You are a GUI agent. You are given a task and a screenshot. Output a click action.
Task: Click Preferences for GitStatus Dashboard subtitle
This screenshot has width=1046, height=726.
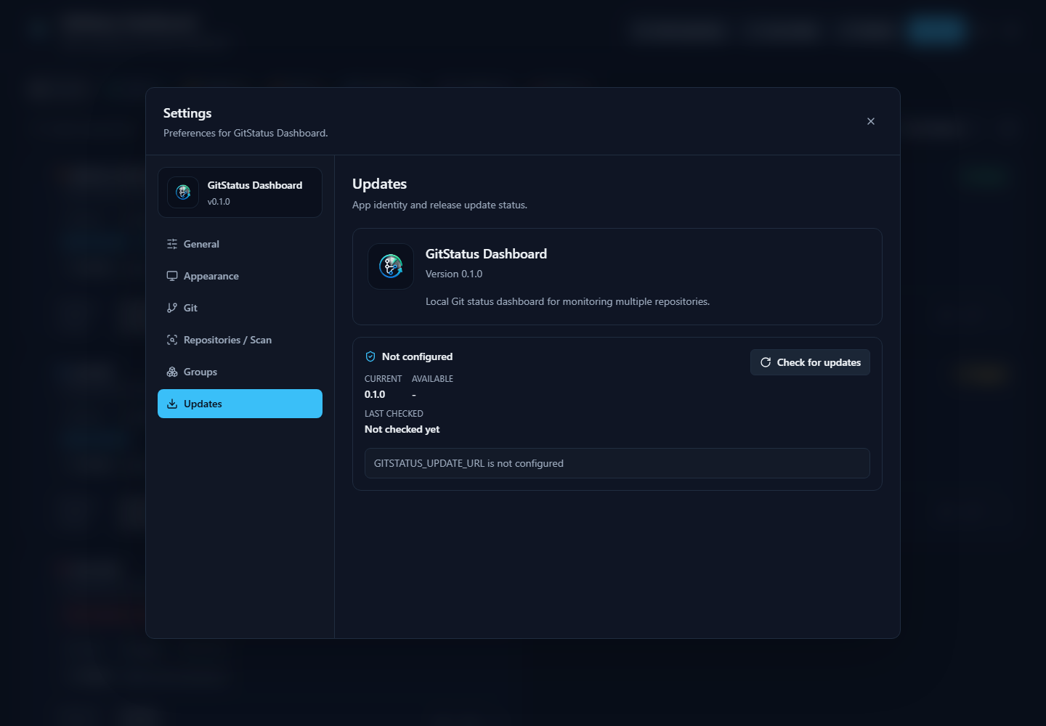246,133
